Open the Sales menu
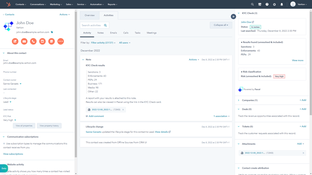312x175 pixels. [x=69, y=5]
